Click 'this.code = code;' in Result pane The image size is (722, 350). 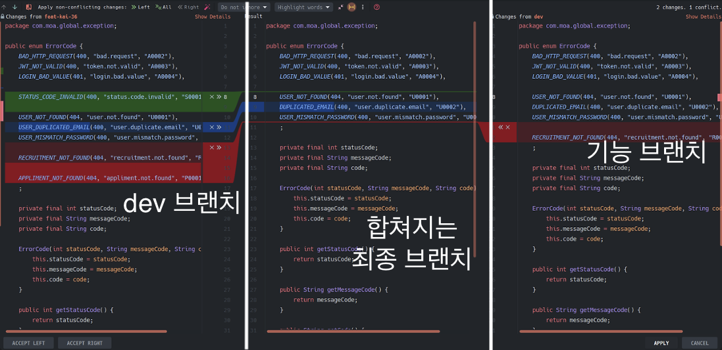322,218
